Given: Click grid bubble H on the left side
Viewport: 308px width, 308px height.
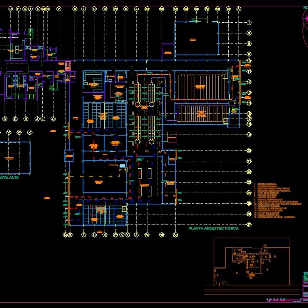Looking at the screenshot, I should (25, 119).
